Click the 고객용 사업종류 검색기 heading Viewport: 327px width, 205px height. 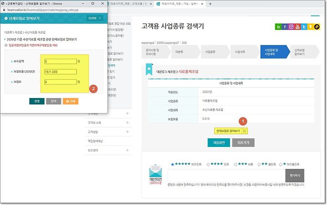tap(173, 26)
